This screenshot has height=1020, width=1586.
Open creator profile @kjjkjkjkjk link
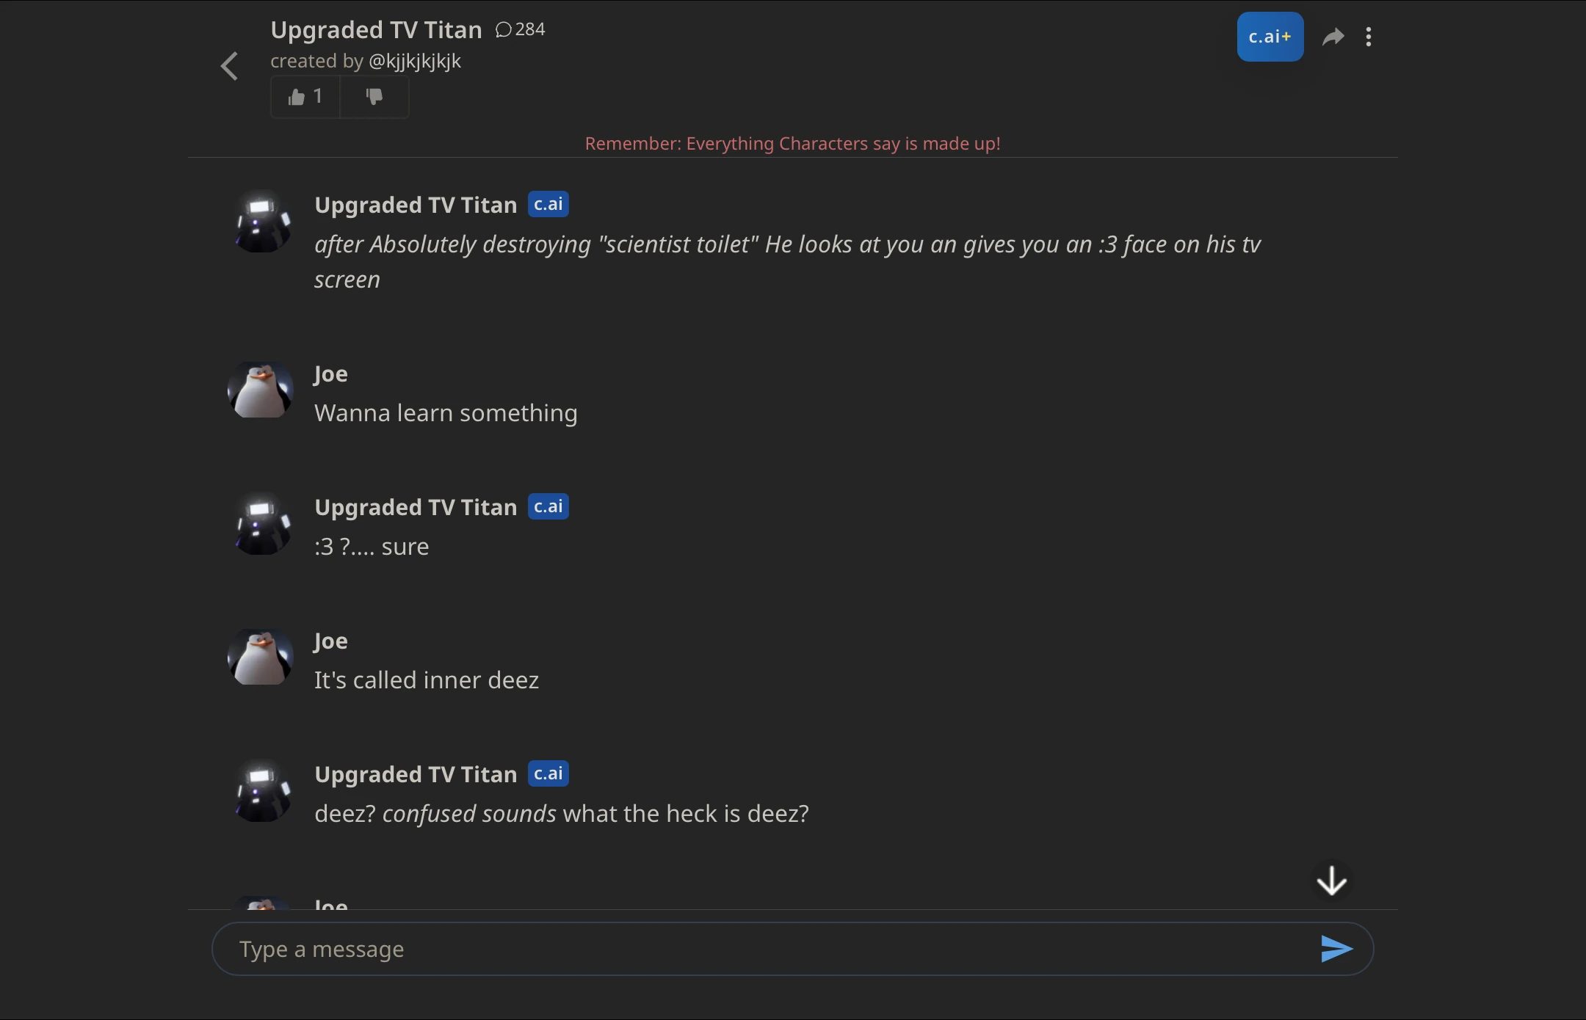415,61
